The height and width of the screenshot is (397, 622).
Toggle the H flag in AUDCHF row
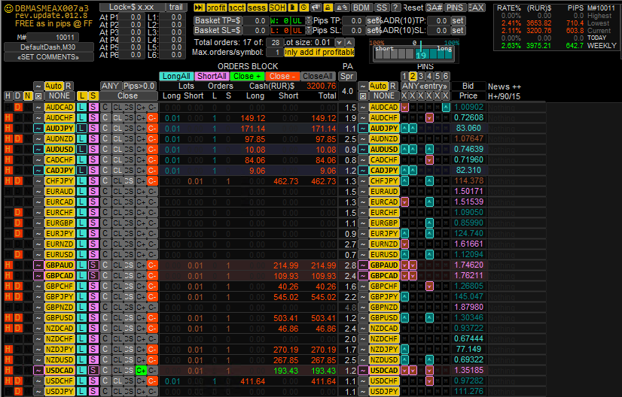pyautogui.click(x=8, y=118)
